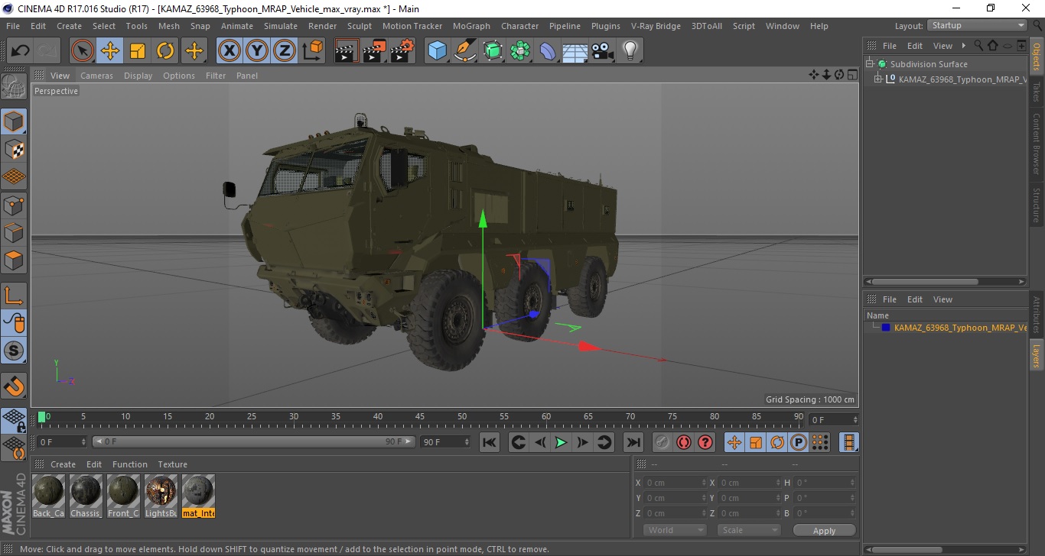The height and width of the screenshot is (556, 1045).
Task: Click the Layers side tab
Action: click(1037, 356)
